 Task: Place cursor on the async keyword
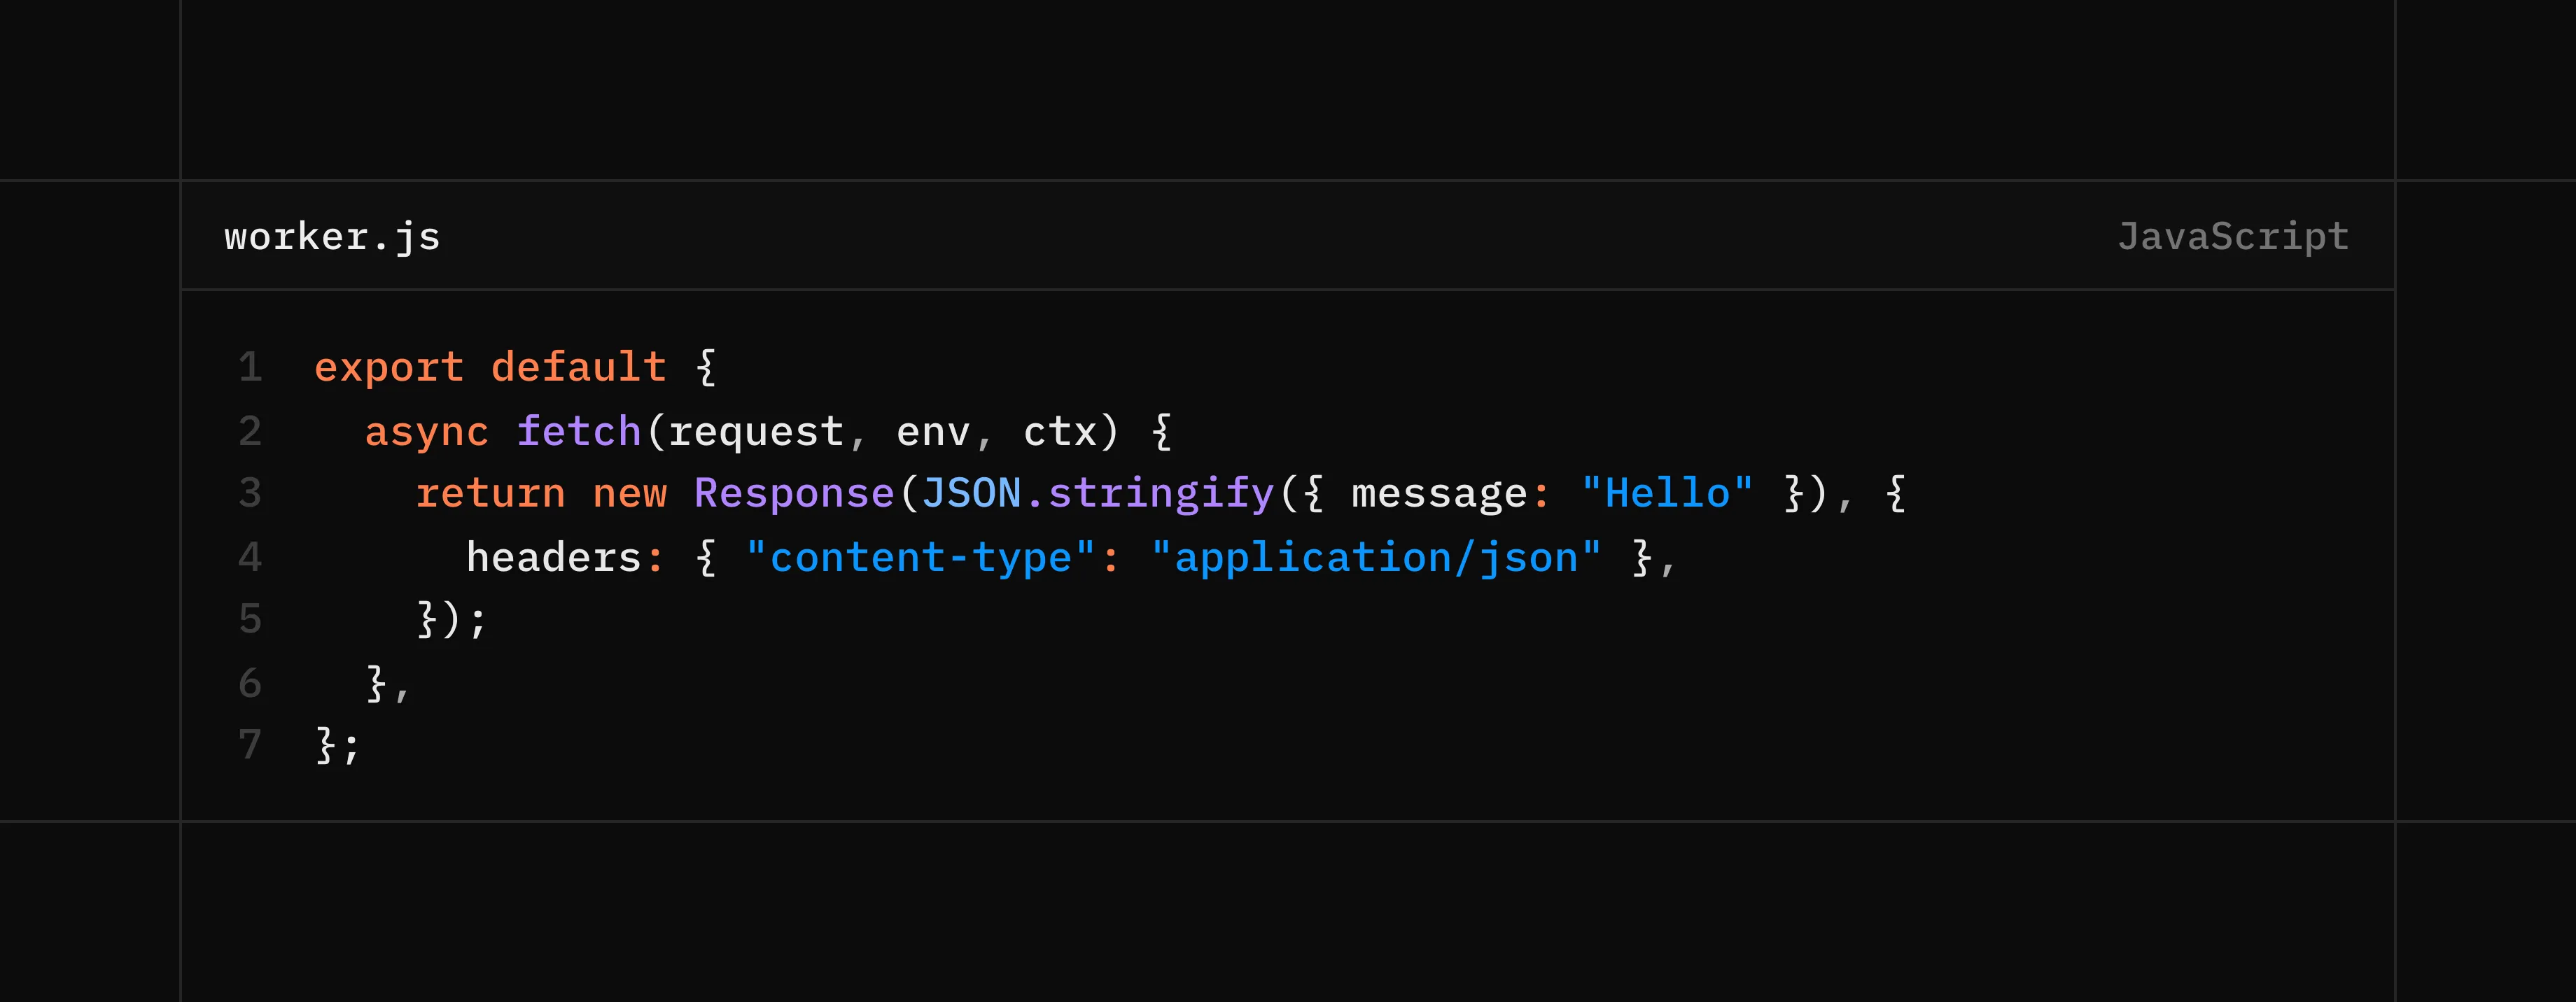(426, 431)
